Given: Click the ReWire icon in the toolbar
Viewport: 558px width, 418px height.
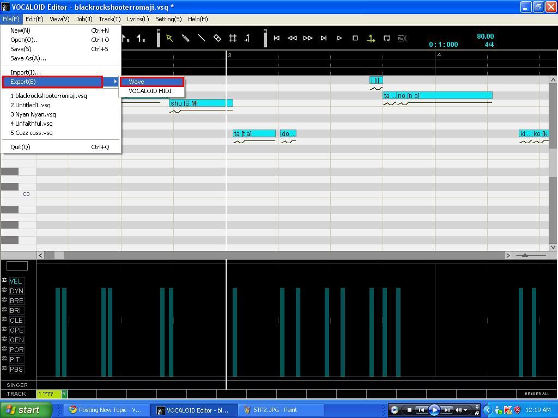Looking at the screenshot, I should [403, 39].
